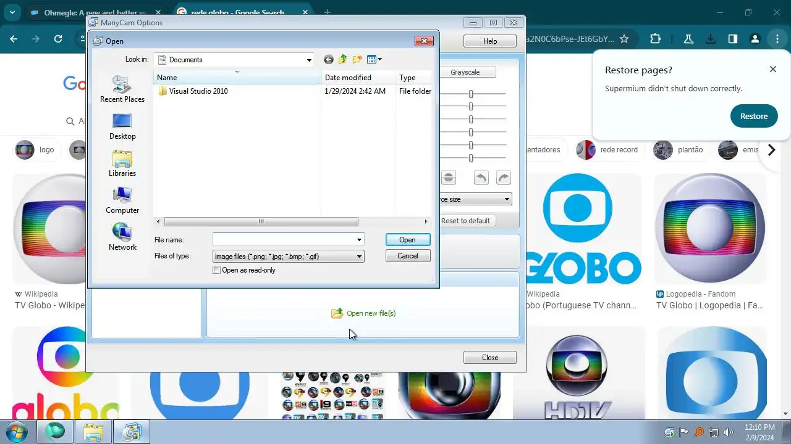Click the Close button in ManyCam Options
791x444 pixels.
489,358
